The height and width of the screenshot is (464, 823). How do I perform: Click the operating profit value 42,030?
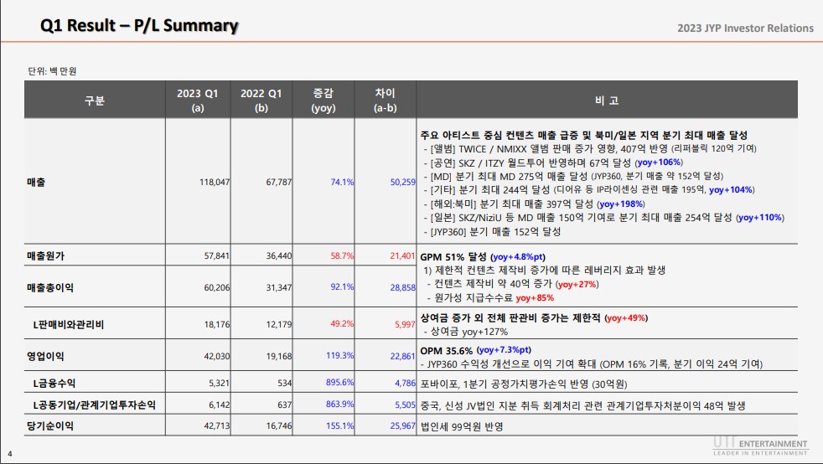click(217, 356)
